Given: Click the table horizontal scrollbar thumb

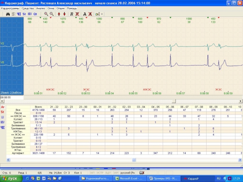Looking at the screenshot, I should click(134, 160).
